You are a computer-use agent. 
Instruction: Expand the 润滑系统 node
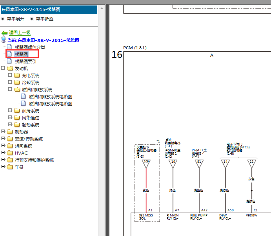coord(10,110)
